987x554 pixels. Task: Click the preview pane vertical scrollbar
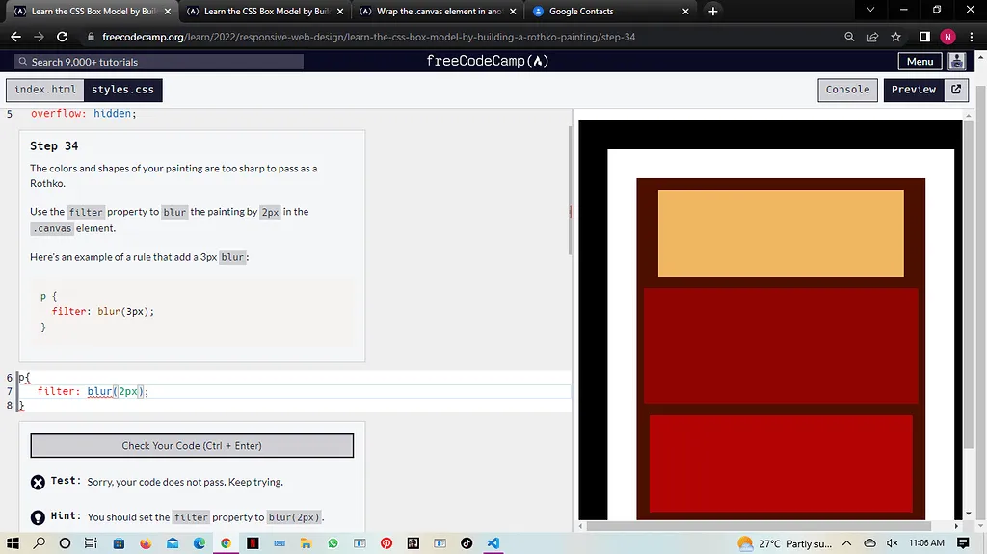click(968, 283)
